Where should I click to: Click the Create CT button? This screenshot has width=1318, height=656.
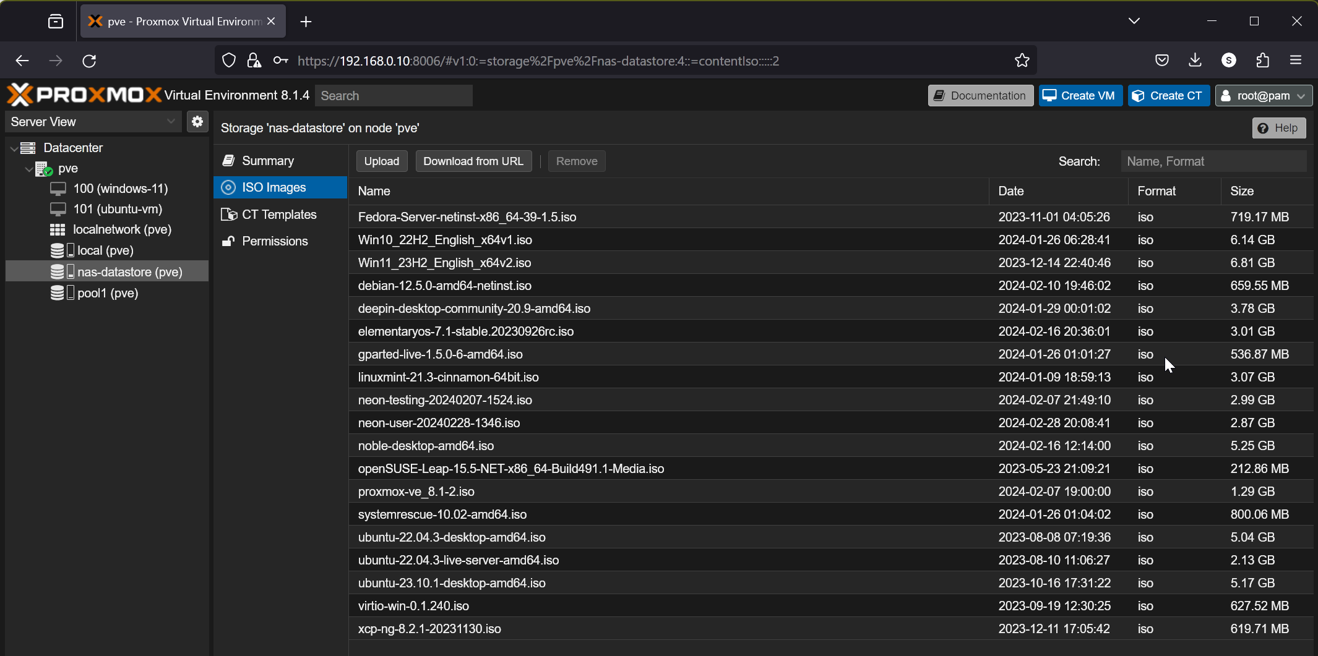click(1169, 96)
